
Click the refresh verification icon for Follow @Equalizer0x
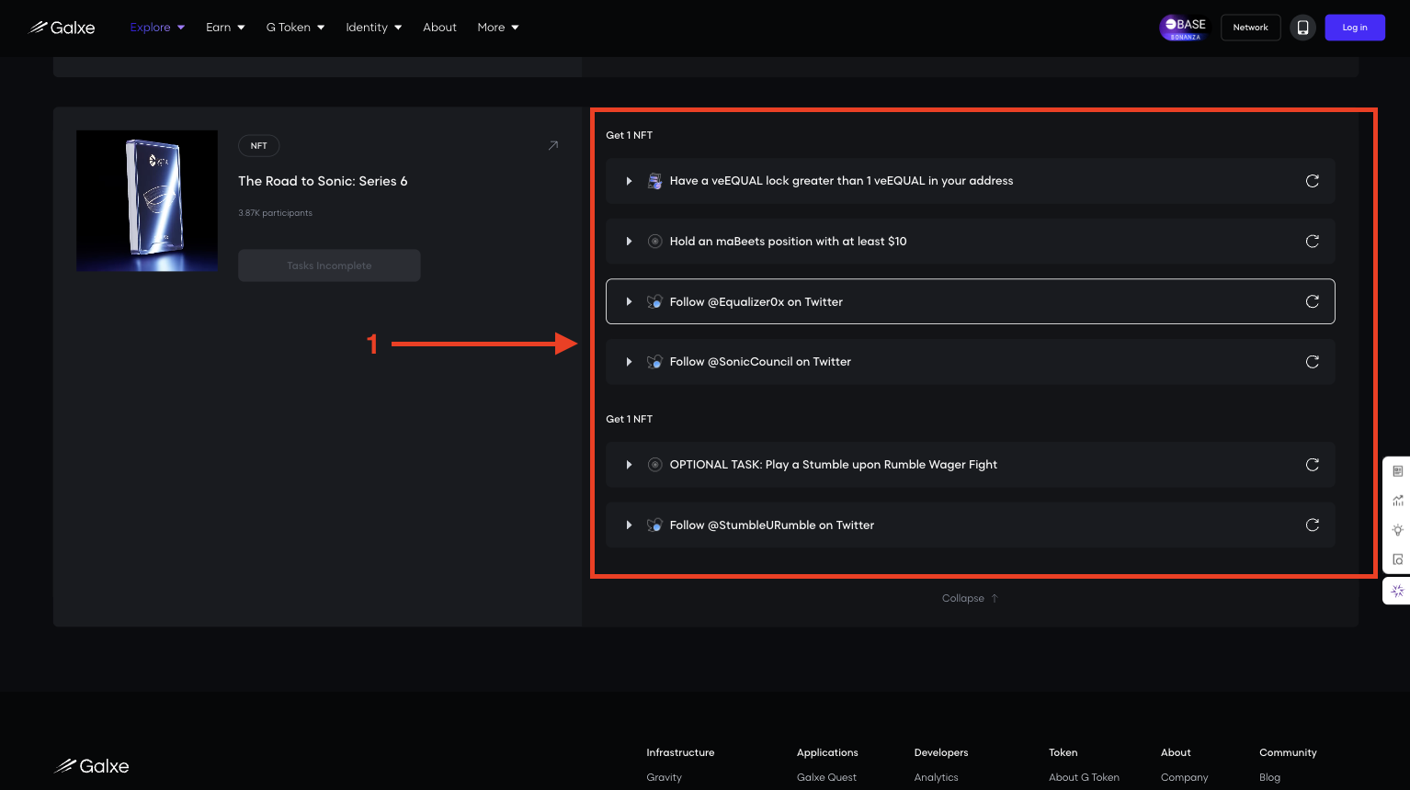pos(1312,301)
